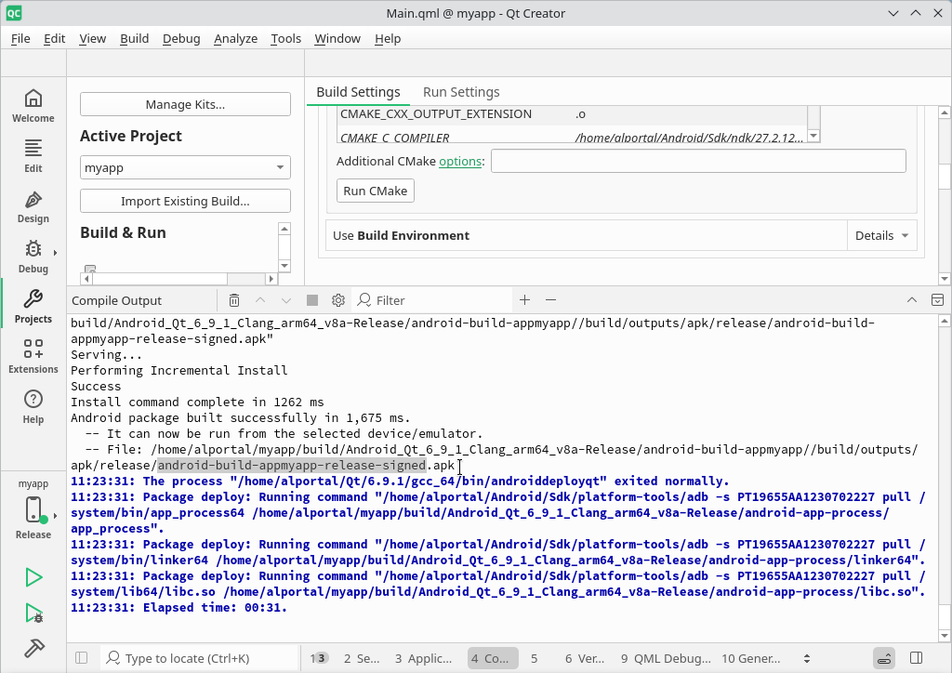
Task: Click the CMake variables list down arrow
Action: point(813,136)
